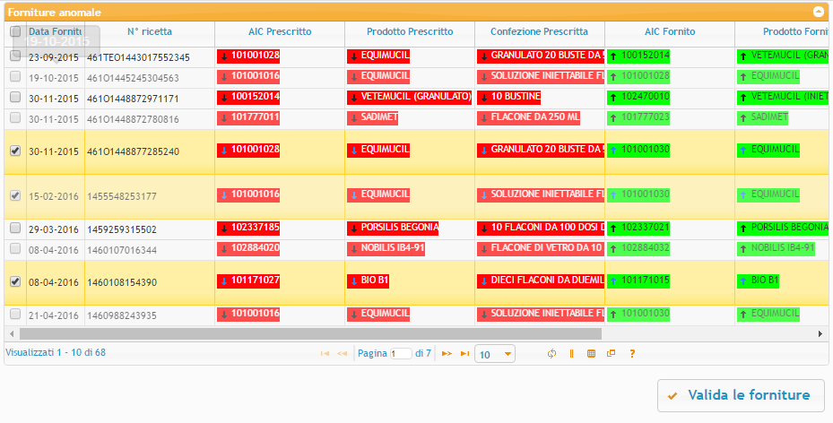Click the FLACONE DI VETRO DA 10 cell

[541, 248]
